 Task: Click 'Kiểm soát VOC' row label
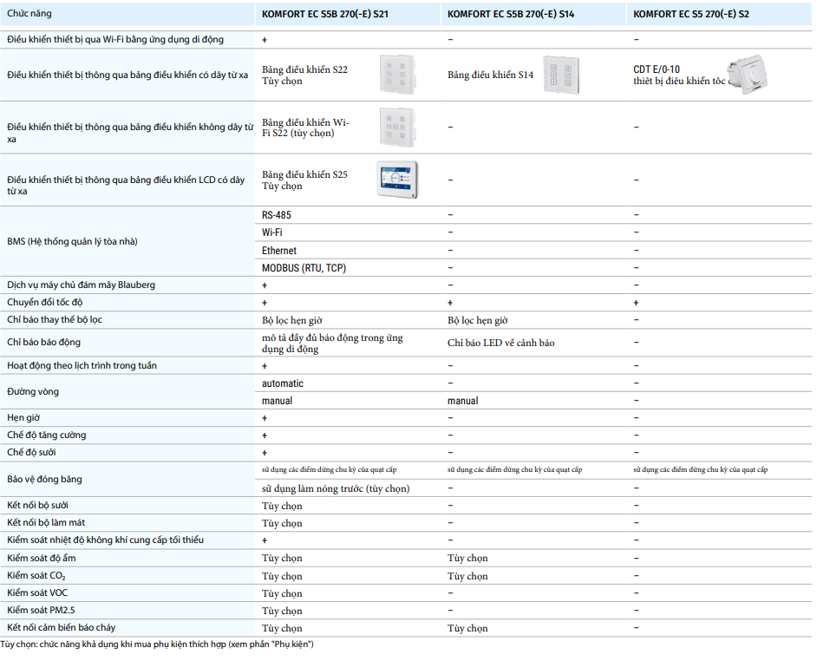[37, 592]
